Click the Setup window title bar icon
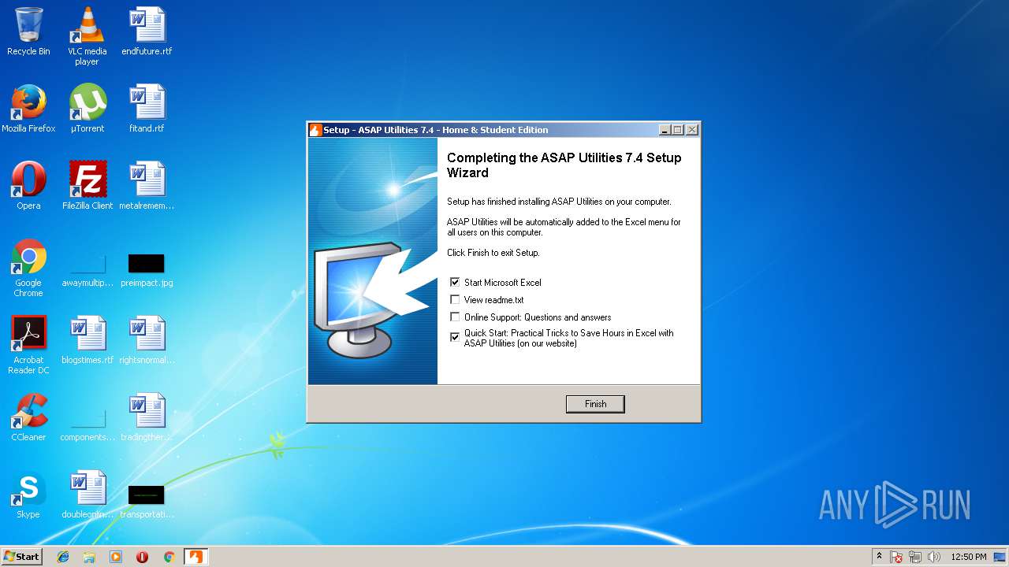 coord(315,130)
